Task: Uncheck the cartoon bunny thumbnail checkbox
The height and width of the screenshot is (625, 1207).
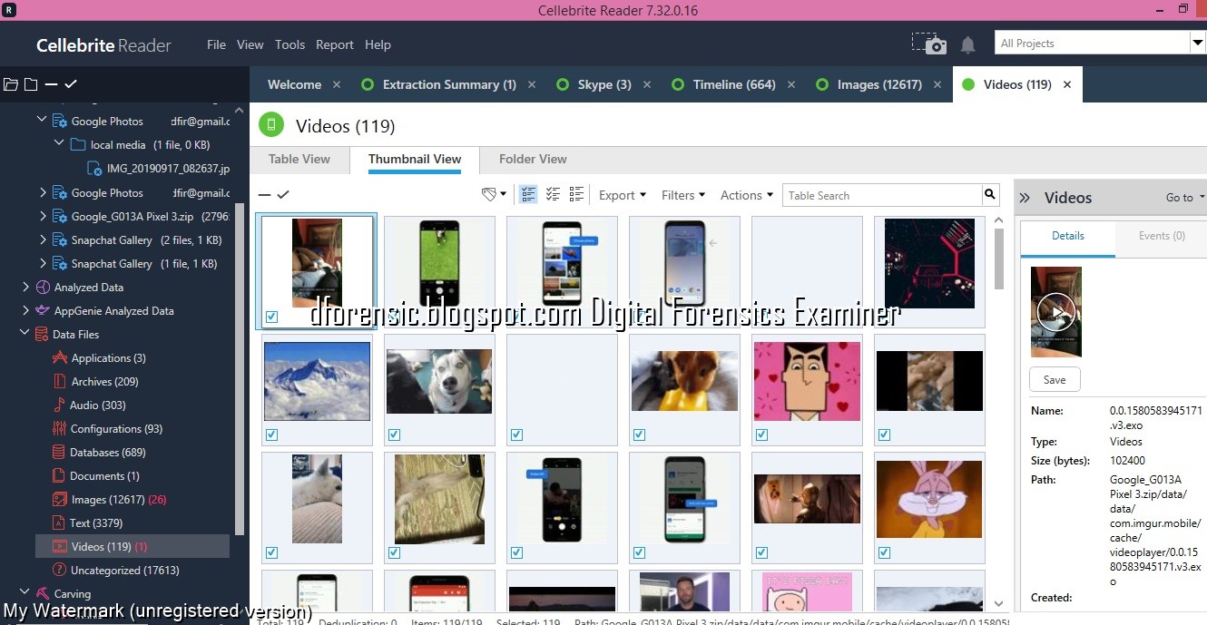Action: [885, 552]
